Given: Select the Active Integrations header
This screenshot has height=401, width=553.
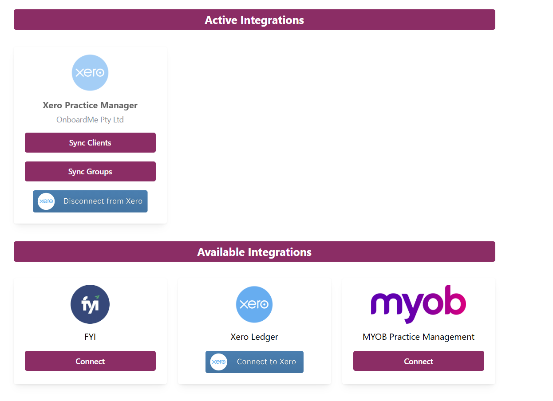Looking at the screenshot, I should 254,20.
